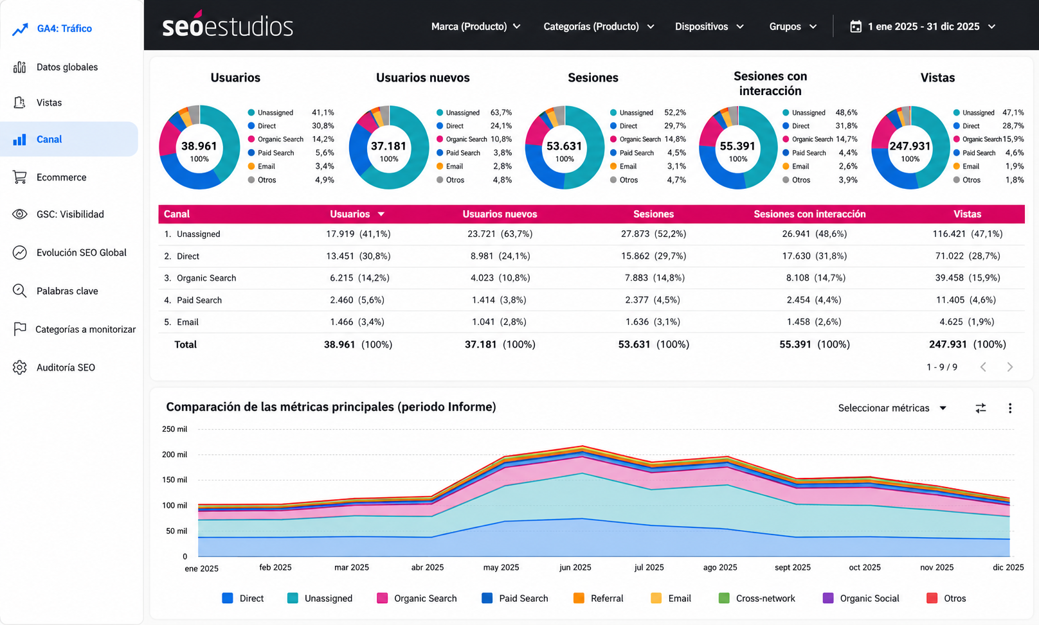Image resolution: width=1039 pixels, height=625 pixels.
Task: Click the Datos globales bar chart icon
Action: click(20, 67)
